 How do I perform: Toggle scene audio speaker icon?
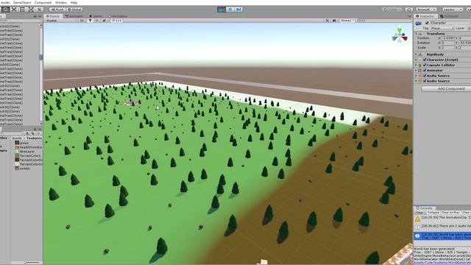tap(97, 21)
